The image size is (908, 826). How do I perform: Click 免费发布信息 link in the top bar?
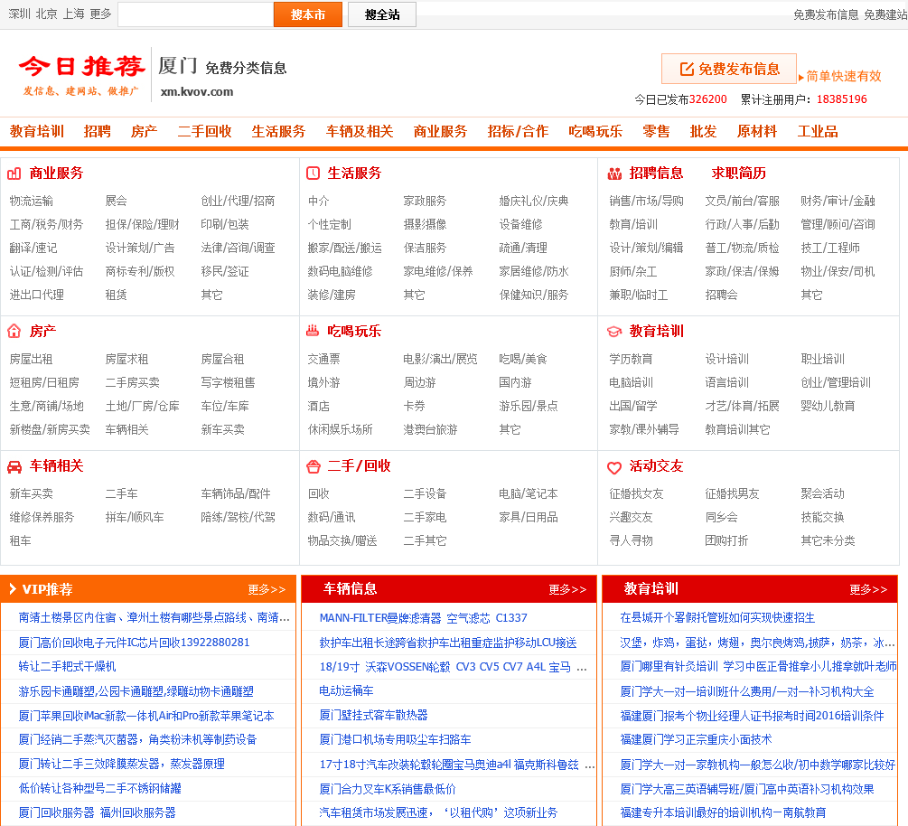click(826, 14)
